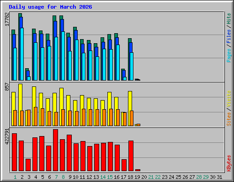Click the red KBytes bar for day 18
The width and height of the screenshot is (234, 182).
coord(131,156)
